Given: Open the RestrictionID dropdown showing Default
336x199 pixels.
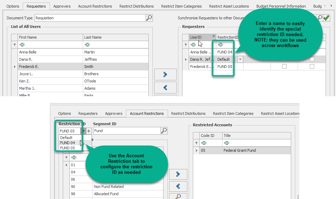Looking at the screenshot, I should point(240,59).
